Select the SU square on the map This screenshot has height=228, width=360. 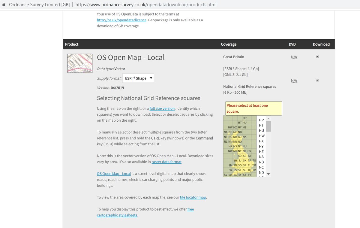click(x=244, y=170)
